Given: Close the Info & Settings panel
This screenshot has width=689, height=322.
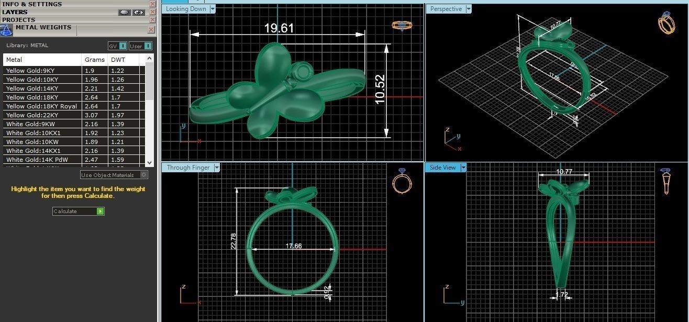Looking at the screenshot, I should pyautogui.click(x=152, y=4).
